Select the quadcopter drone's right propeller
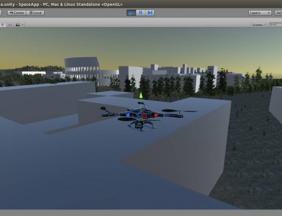 pos(179,111)
